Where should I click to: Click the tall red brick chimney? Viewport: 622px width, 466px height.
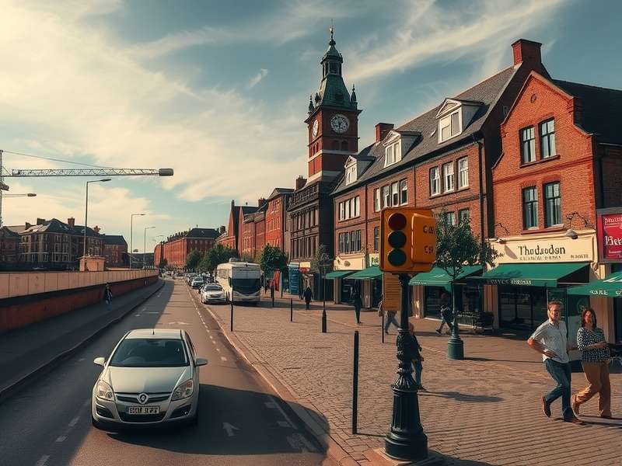coord(526,53)
